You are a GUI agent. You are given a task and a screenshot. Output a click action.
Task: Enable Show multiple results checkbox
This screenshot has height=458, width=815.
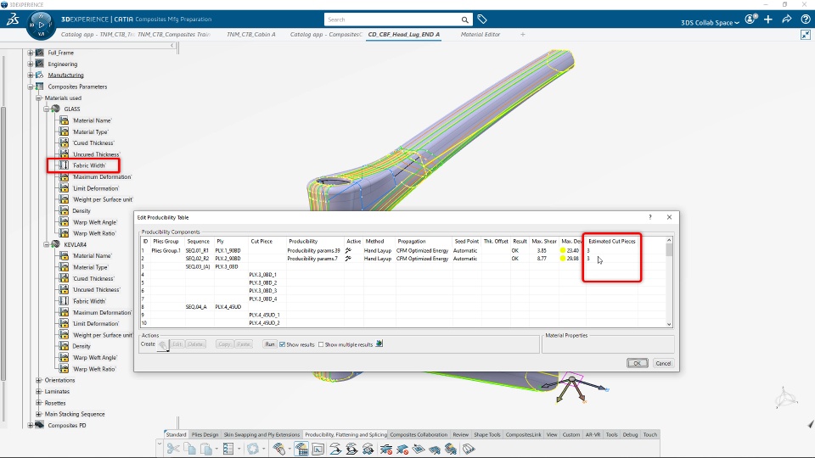tap(321, 344)
